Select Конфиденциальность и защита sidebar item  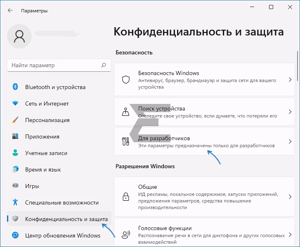[x=59, y=219]
